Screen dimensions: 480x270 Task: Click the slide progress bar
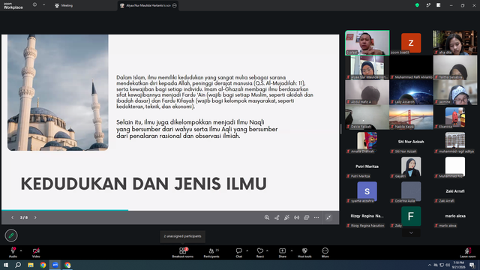pos(170,210)
